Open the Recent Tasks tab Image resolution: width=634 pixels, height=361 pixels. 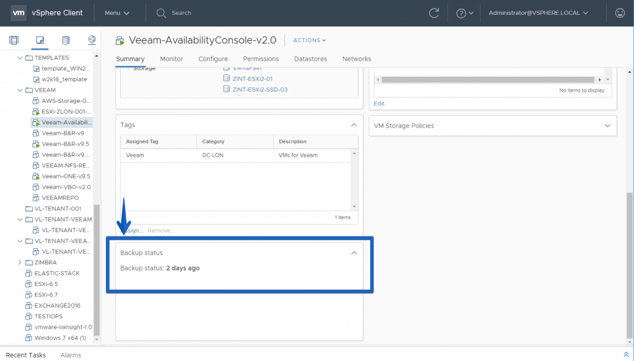tap(26, 355)
